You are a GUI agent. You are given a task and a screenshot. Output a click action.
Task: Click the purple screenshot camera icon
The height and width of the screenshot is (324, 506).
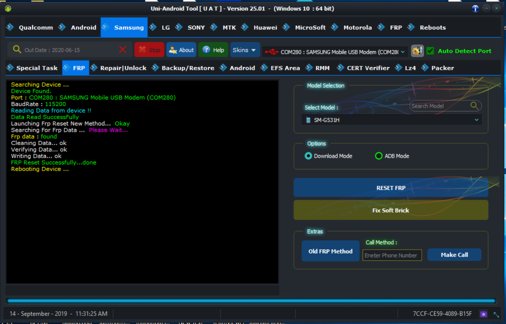(483, 314)
